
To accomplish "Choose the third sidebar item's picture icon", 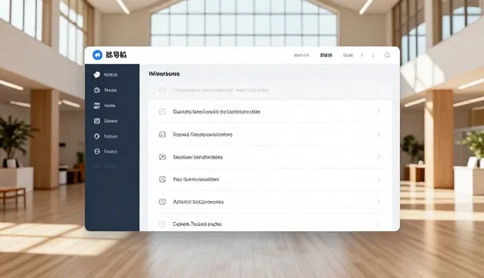I will tap(97, 106).
